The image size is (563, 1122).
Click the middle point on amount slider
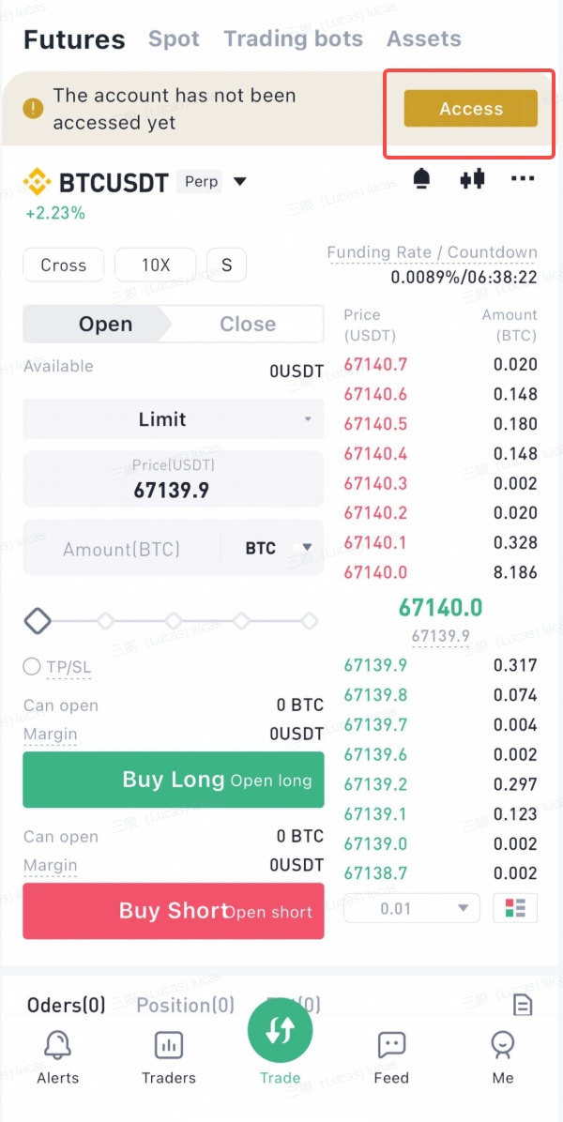(173, 620)
